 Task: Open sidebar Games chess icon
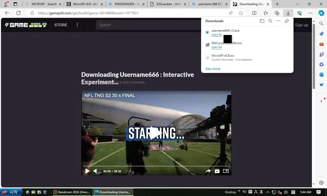click(x=321, y=54)
